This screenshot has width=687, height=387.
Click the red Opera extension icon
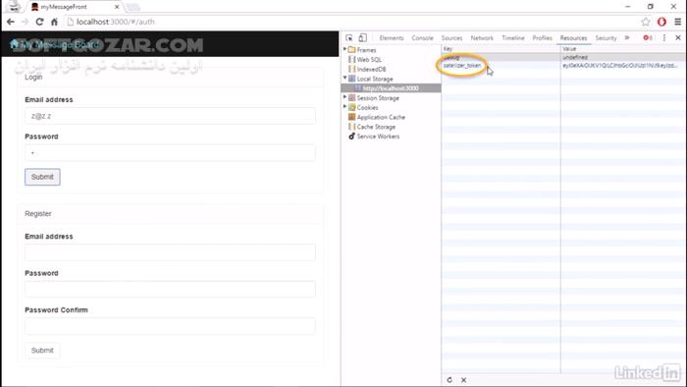tap(661, 22)
